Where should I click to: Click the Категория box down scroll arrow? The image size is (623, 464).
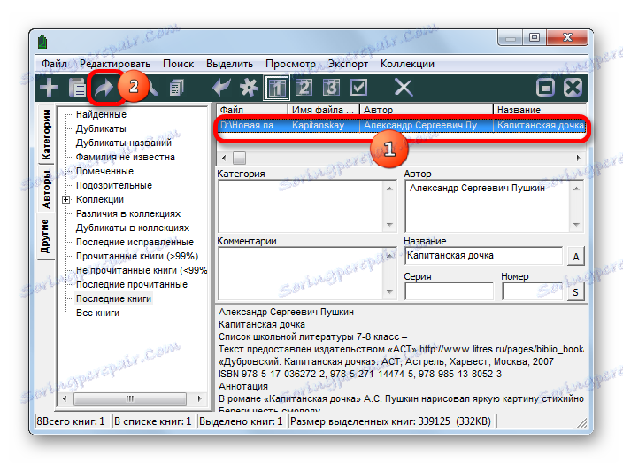389,225
